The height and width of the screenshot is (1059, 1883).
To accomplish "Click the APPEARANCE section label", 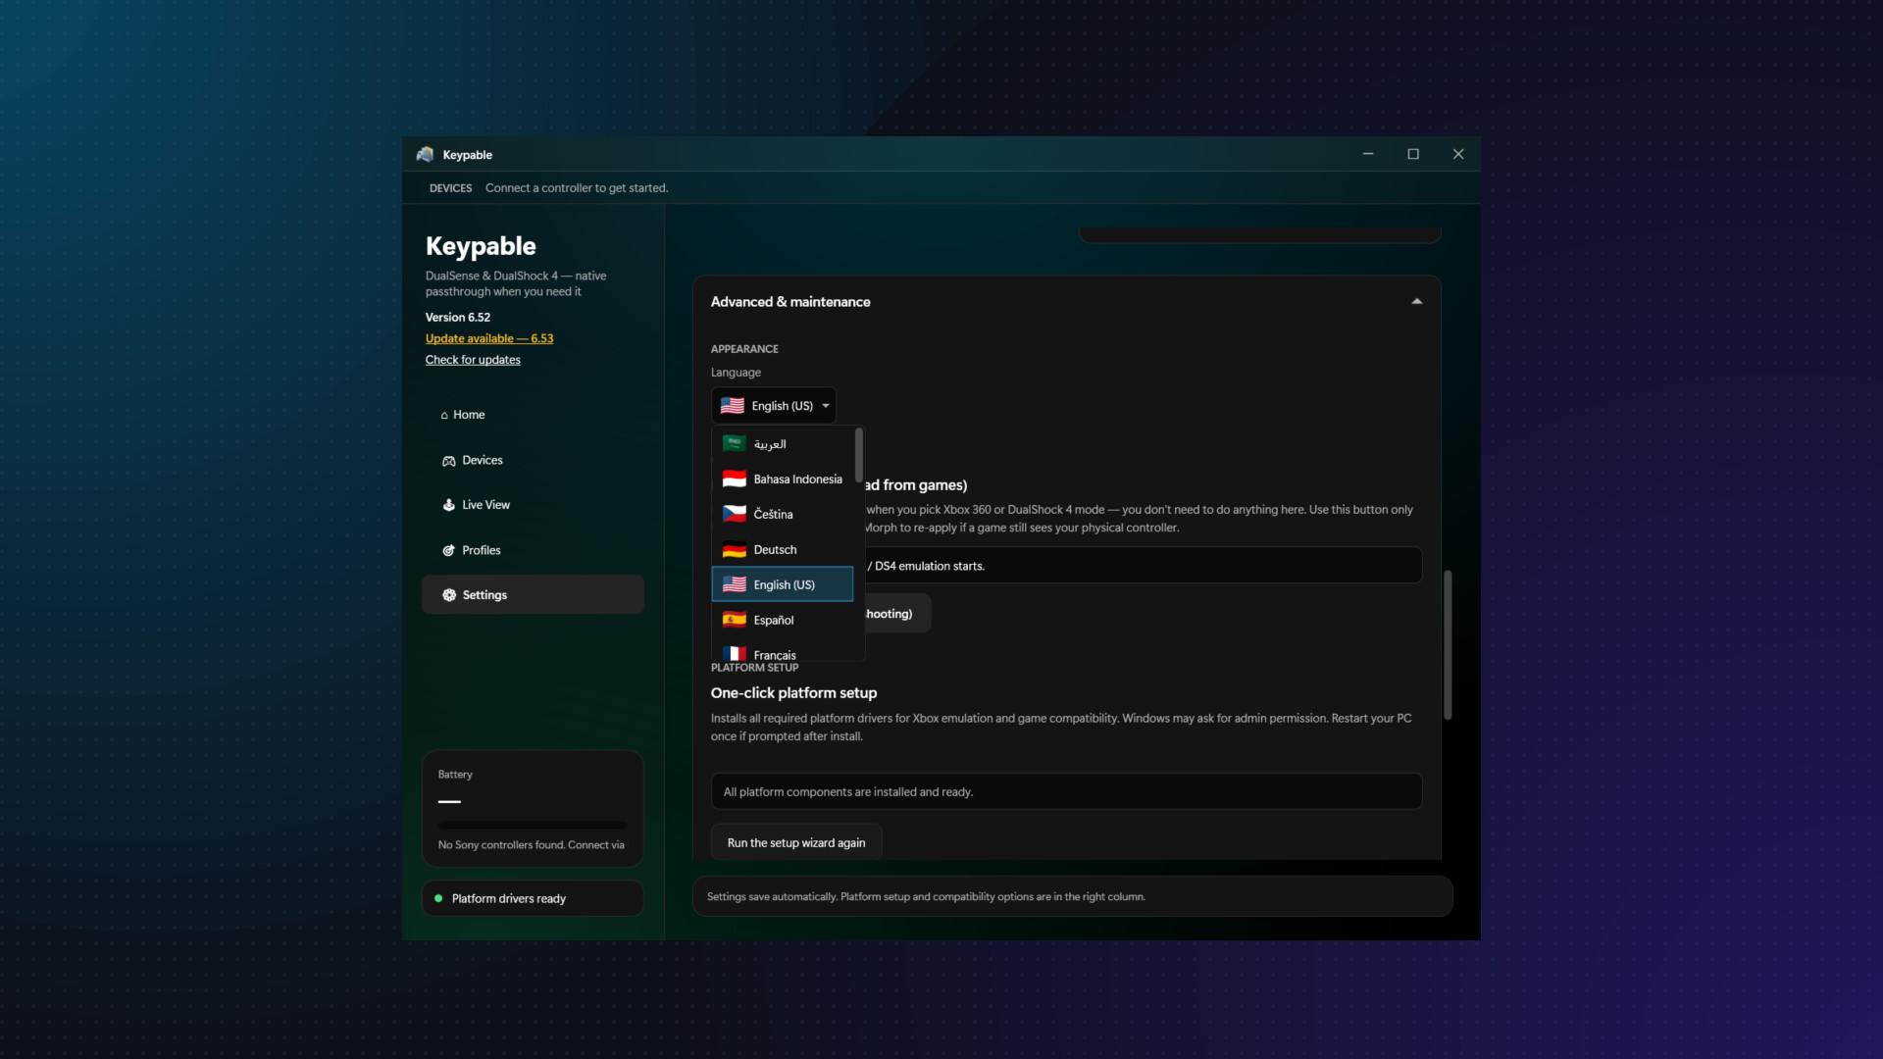I will click(x=744, y=349).
